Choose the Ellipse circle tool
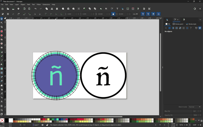The image size is (203, 127). coord(2,35)
